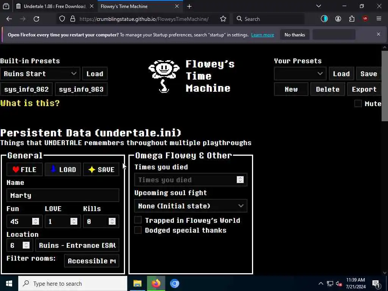Open the list all tabs chevron
The height and width of the screenshot is (291, 388).
319,6
